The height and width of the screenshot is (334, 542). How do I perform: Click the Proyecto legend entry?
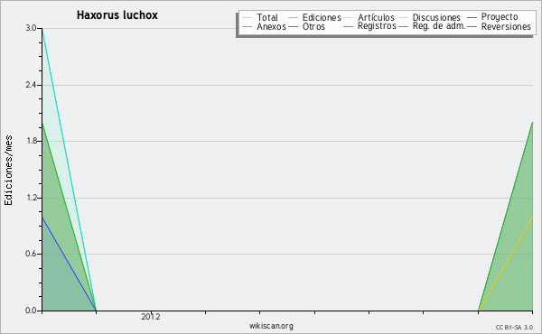coord(492,17)
